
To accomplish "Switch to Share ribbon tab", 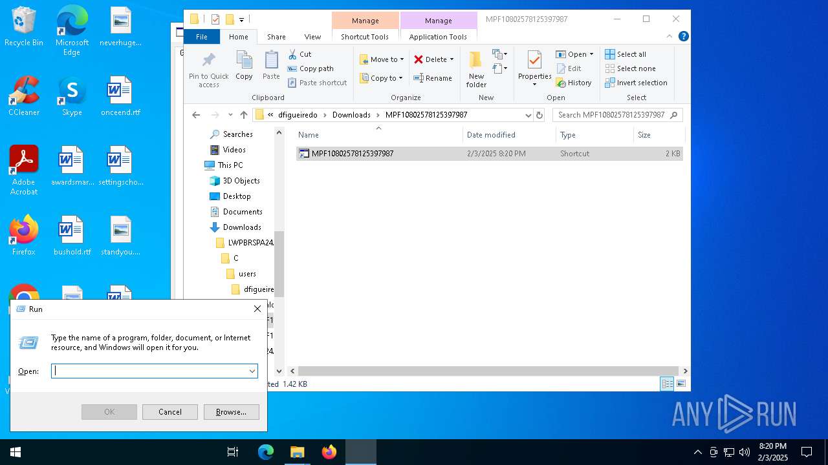I will pos(276,37).
